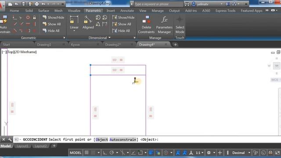The width and height of the screenshot is (281, 158).
Task: Run the Auto Constrain tool
Action: click(x=5, y=25)
